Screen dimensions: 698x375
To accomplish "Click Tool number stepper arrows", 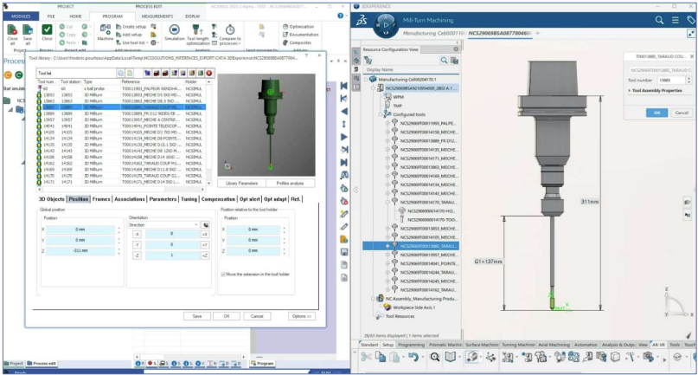I will (689, 81).
